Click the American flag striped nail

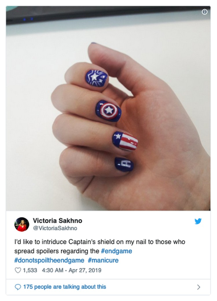[x=125, y=141]
